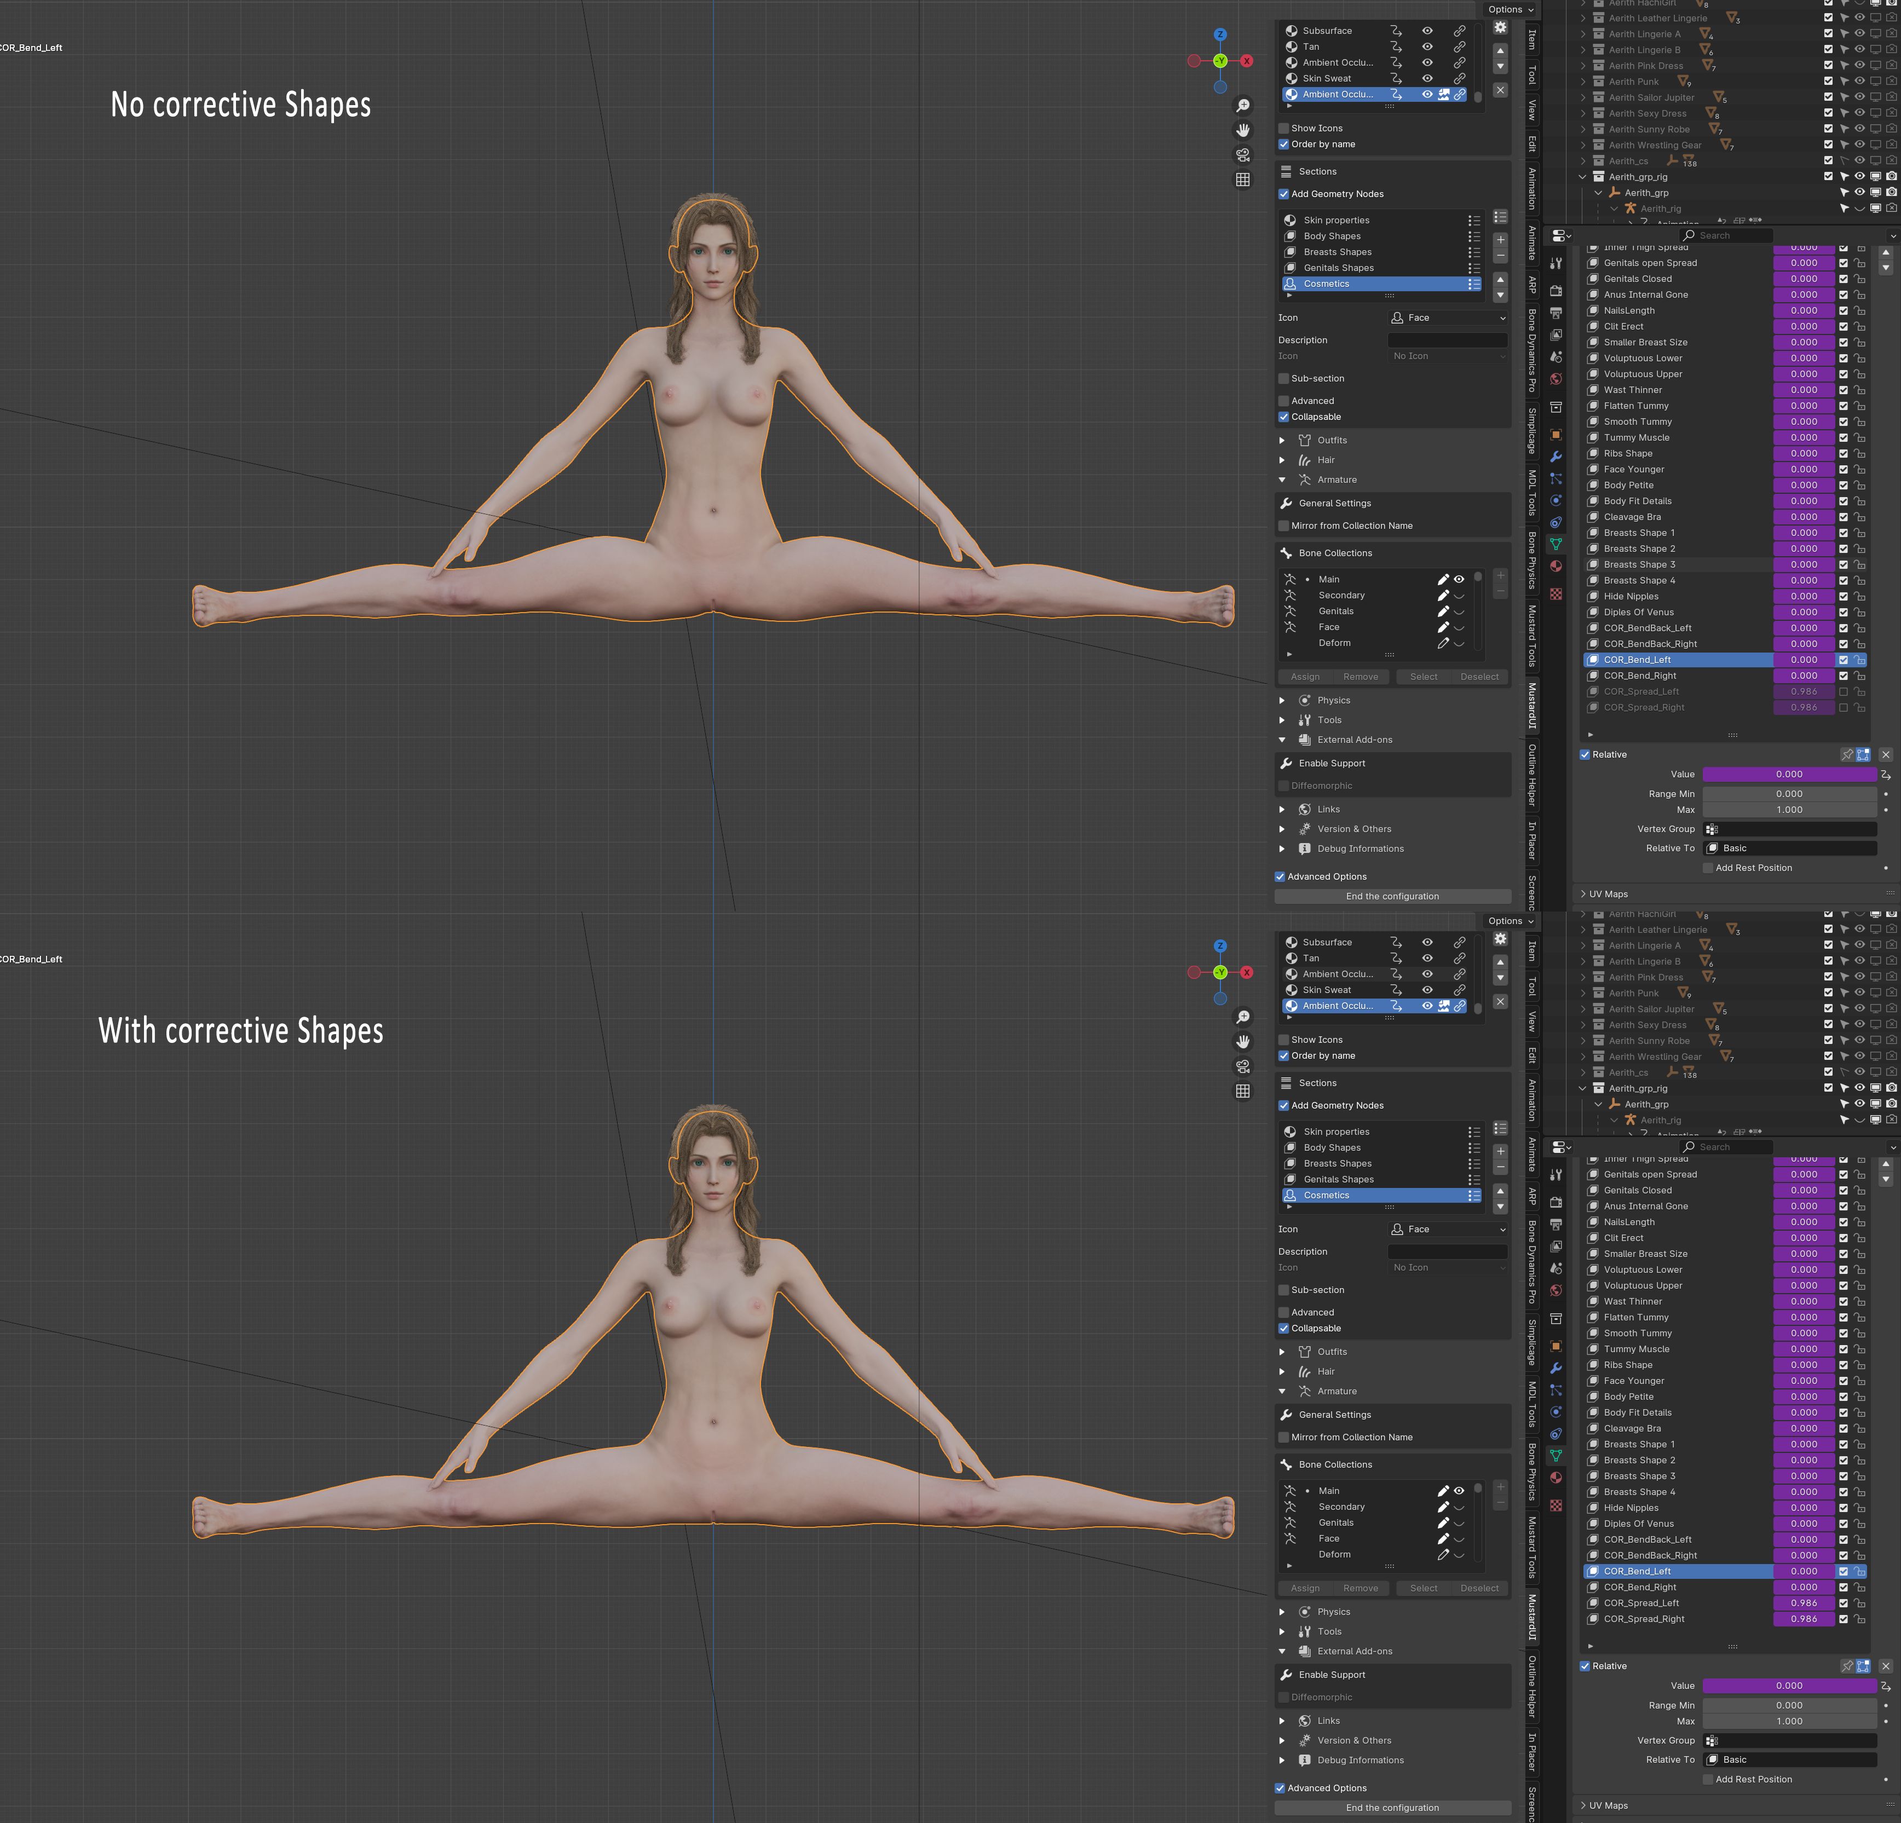Click the plus add-section button beside Body Shapes, top screenshot
Viewport: 1901px width, 1823px height.
point(1500,240)
